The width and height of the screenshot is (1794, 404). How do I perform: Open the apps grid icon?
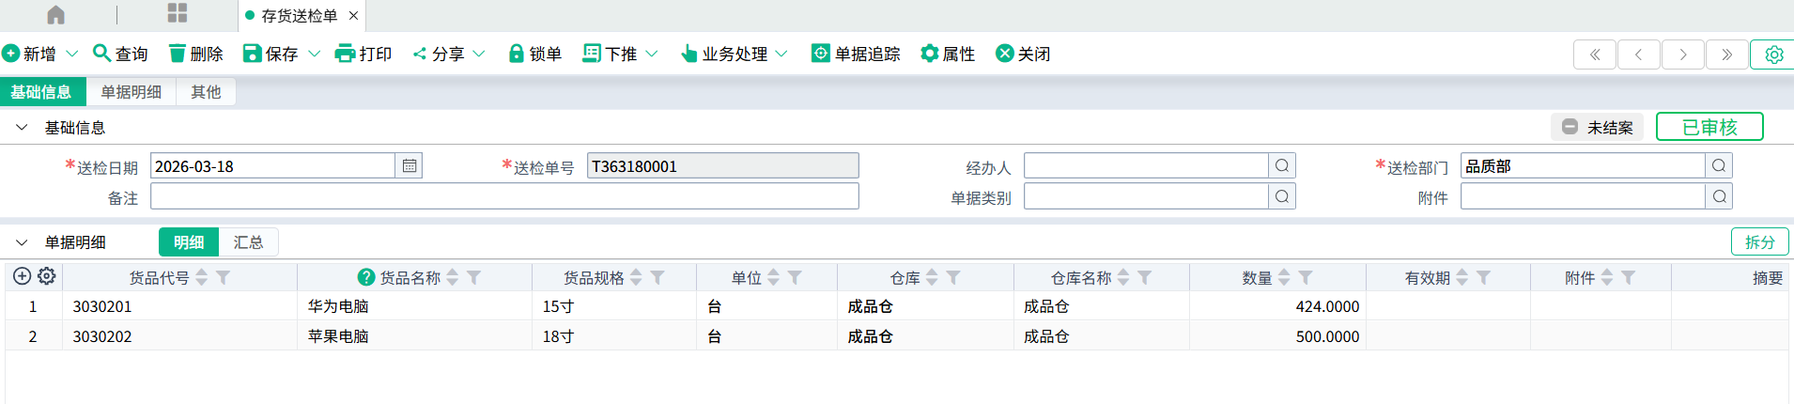tap(178, 13)
